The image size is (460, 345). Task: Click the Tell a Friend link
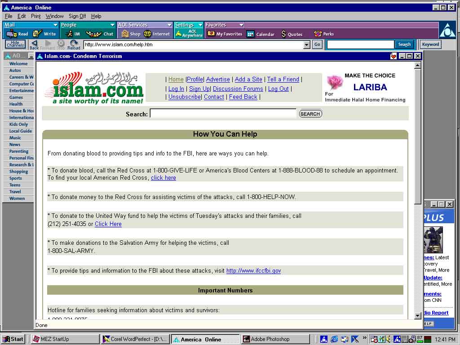click(283, 79)
